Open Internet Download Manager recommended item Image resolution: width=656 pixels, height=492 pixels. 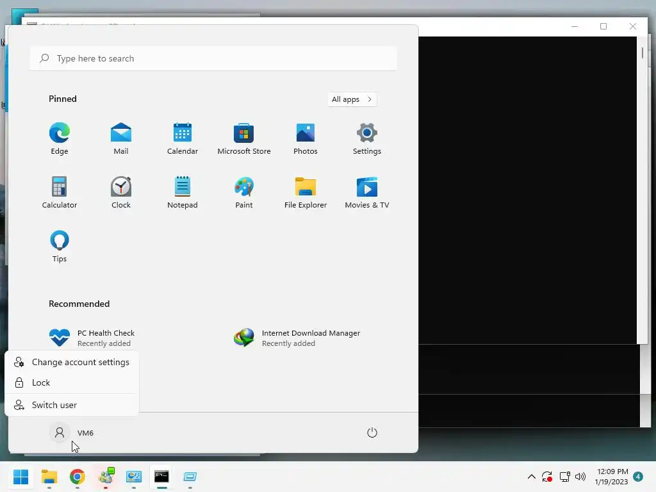tap(297, 338)
